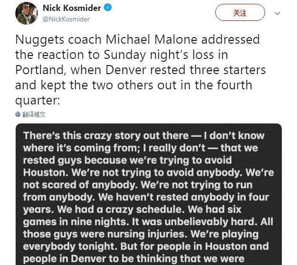Click the word Houston. in the quote image

pos(47,172)
